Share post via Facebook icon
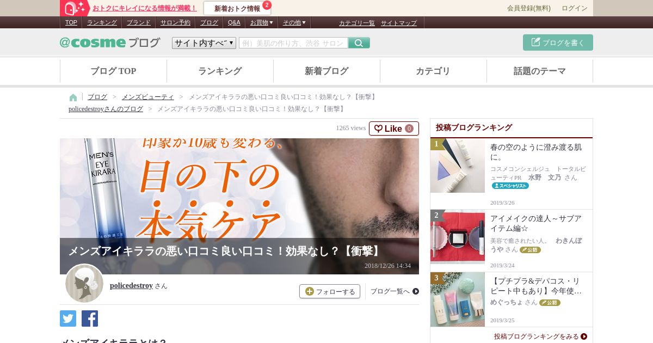Image resolution: width=653 pixels, height=343 pixels. pos(90,318)
